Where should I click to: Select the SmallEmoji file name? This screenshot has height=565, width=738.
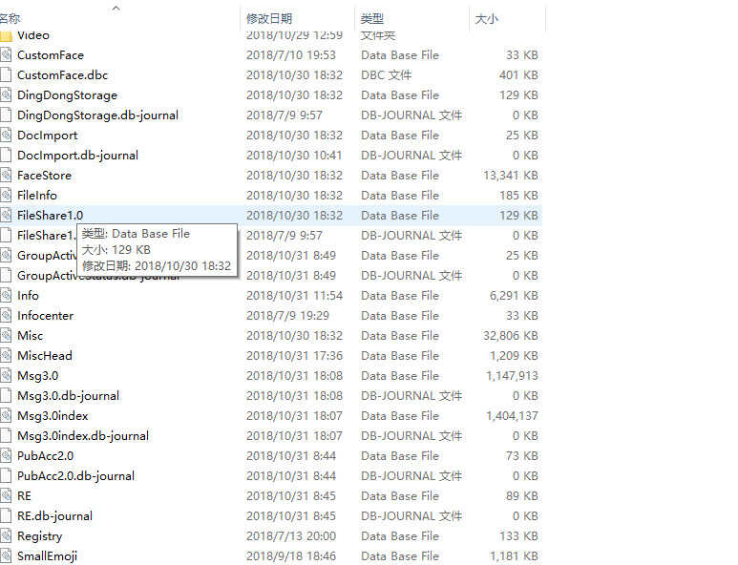(x=47, y=556)
